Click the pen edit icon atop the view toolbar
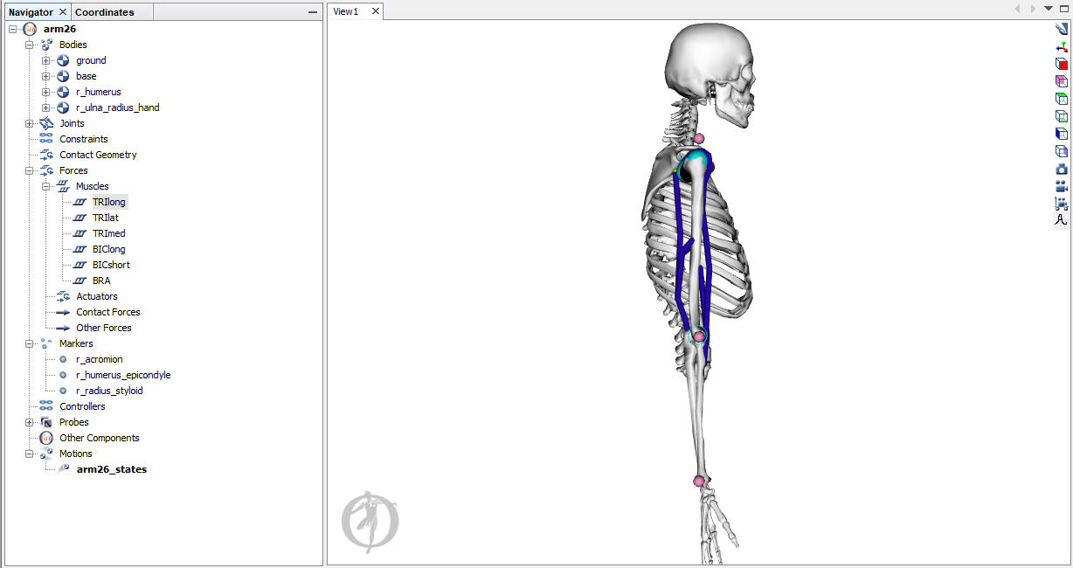The height and width of the screenshot is (568, 1073). [1061, 29]
